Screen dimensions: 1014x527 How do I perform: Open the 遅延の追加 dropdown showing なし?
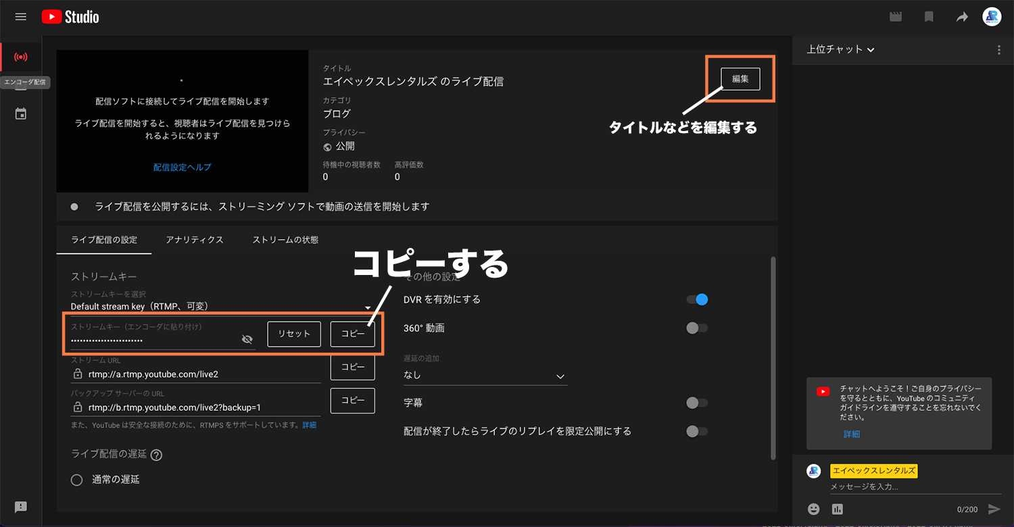pos(485,376)
